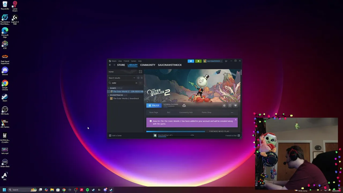Viewport: 343px width, 193px height.
Task: Click the back navigation arrow in Steam
Action: (x=110, y=65)
